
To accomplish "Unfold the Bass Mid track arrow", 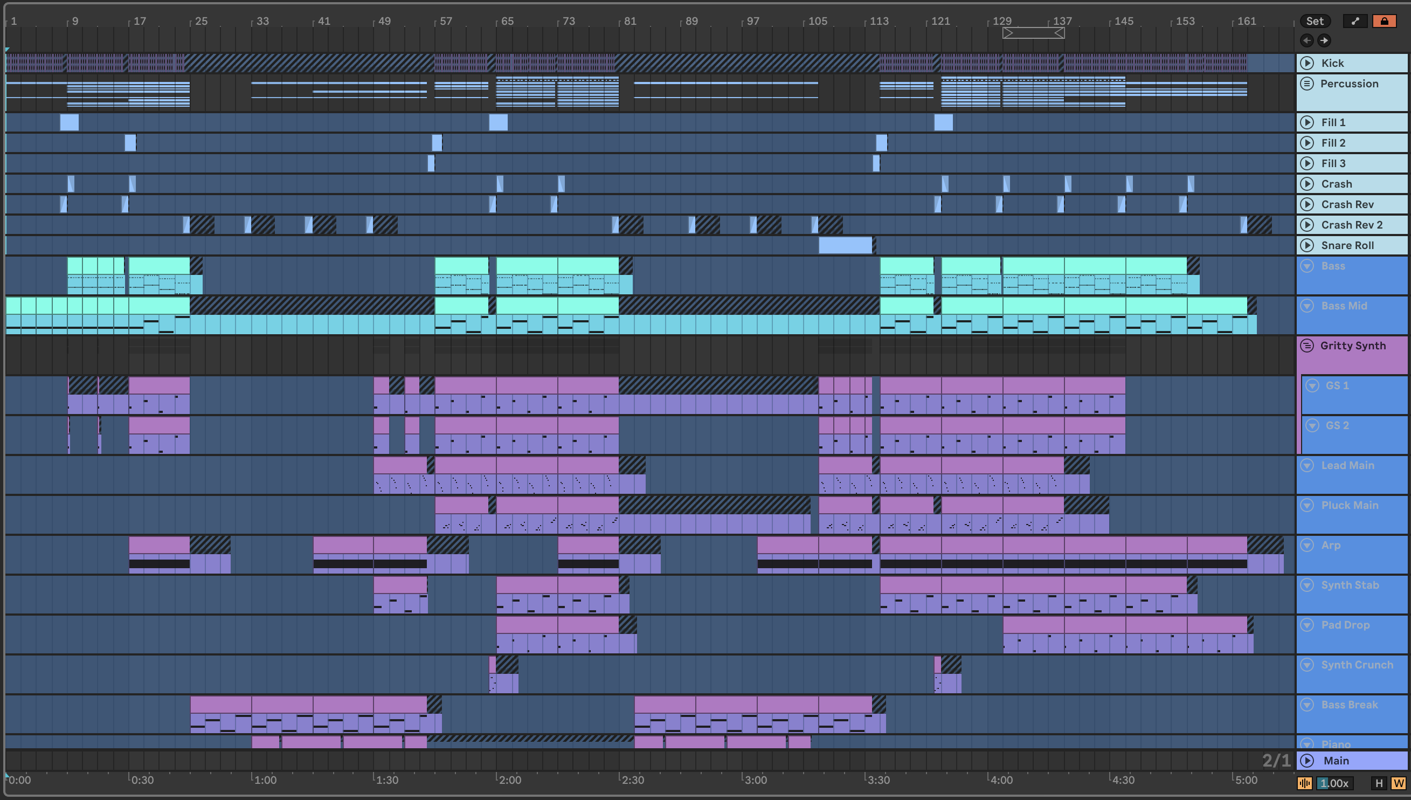I will (x=1307, y=306).
